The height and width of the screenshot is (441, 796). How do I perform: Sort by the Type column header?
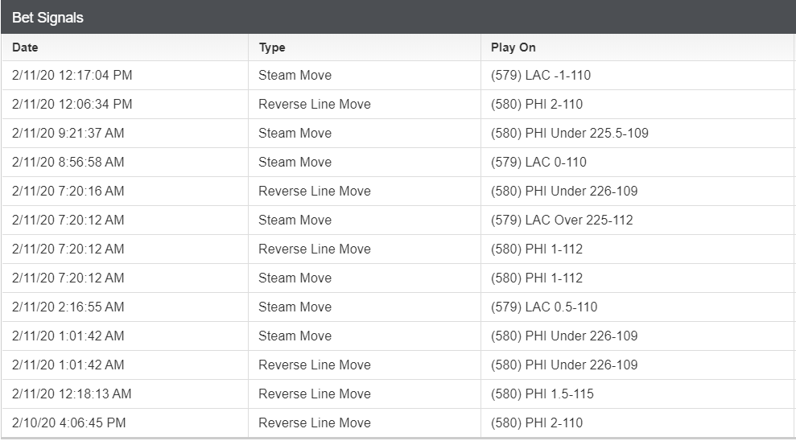point(272,47)
